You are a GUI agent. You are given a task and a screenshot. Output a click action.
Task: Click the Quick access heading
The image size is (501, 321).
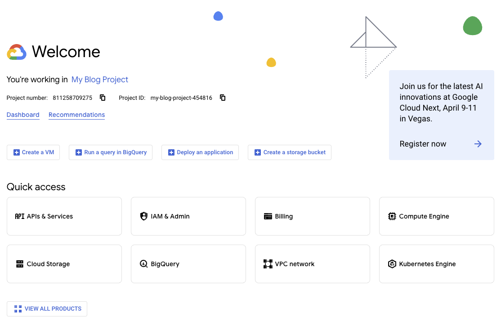pos(36,187)
